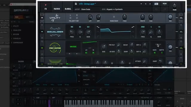Click the Reverb chorus DEPTH value 5
The width and height of the screenshot is (191, 107).
click(x=162, y=53)
